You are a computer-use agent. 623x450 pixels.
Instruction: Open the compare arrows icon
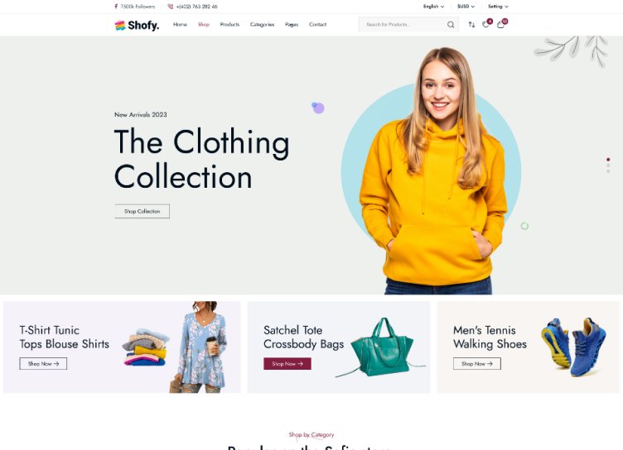(471, 25)
